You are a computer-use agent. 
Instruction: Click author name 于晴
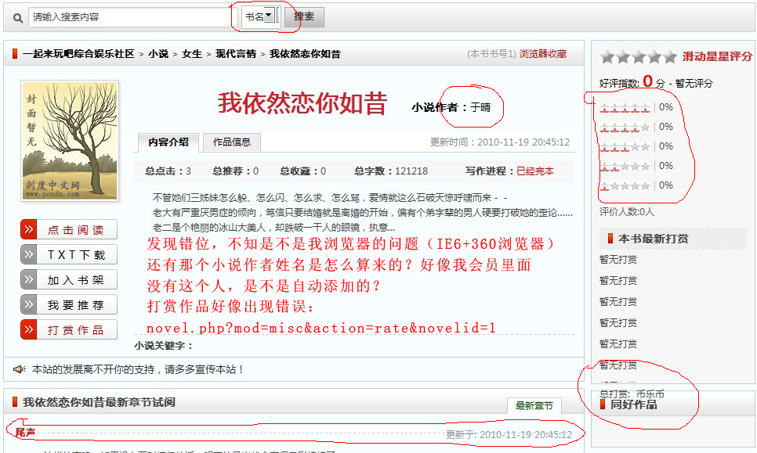(480, 107)
